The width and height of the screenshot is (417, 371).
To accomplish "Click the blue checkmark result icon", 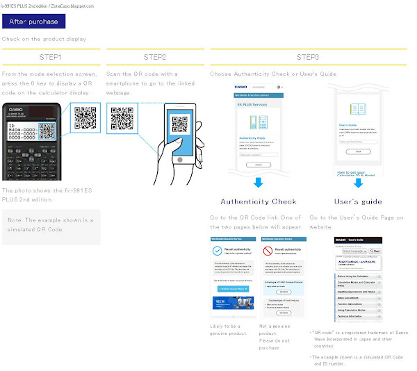I will click(x=218, y=251).
